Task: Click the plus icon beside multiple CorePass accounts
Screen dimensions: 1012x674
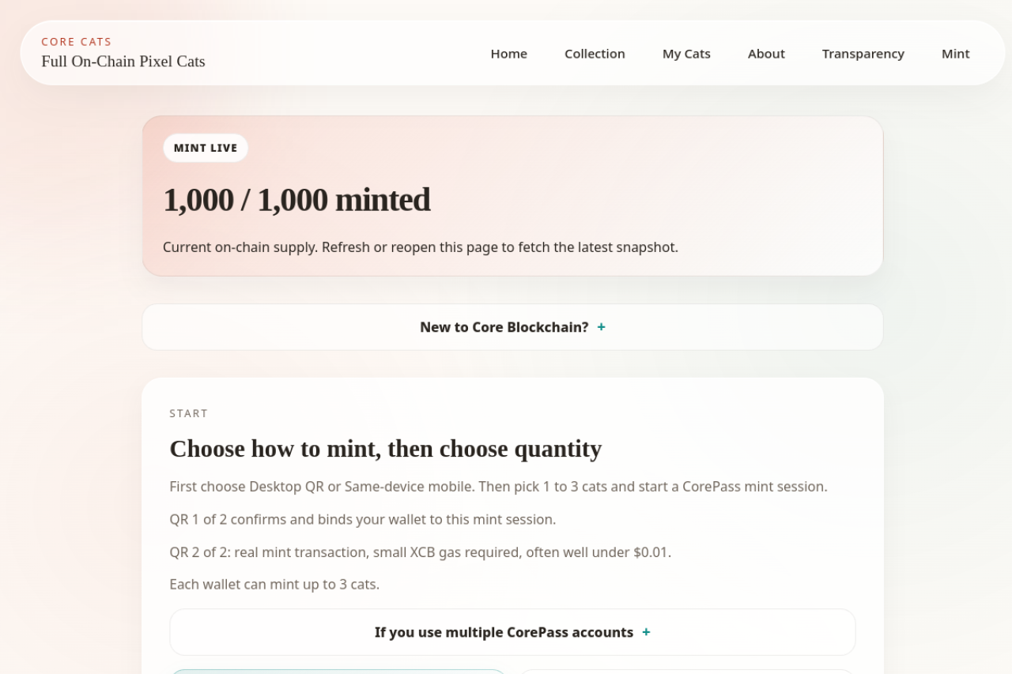Action: pos(646,632)
